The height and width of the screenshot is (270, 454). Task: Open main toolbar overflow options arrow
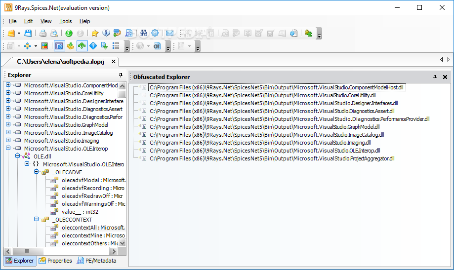(319, 33)
